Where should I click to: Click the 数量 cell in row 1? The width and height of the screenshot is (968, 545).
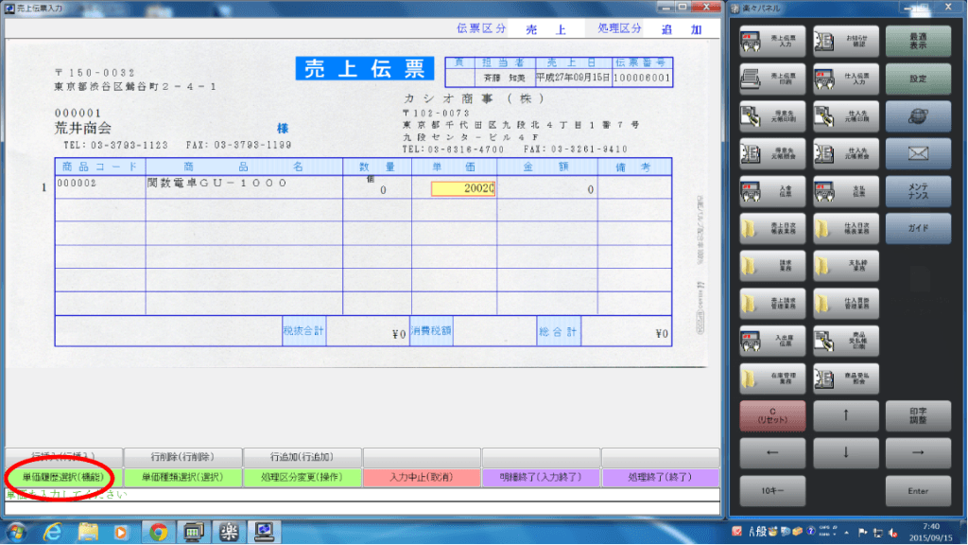point(377,187)
